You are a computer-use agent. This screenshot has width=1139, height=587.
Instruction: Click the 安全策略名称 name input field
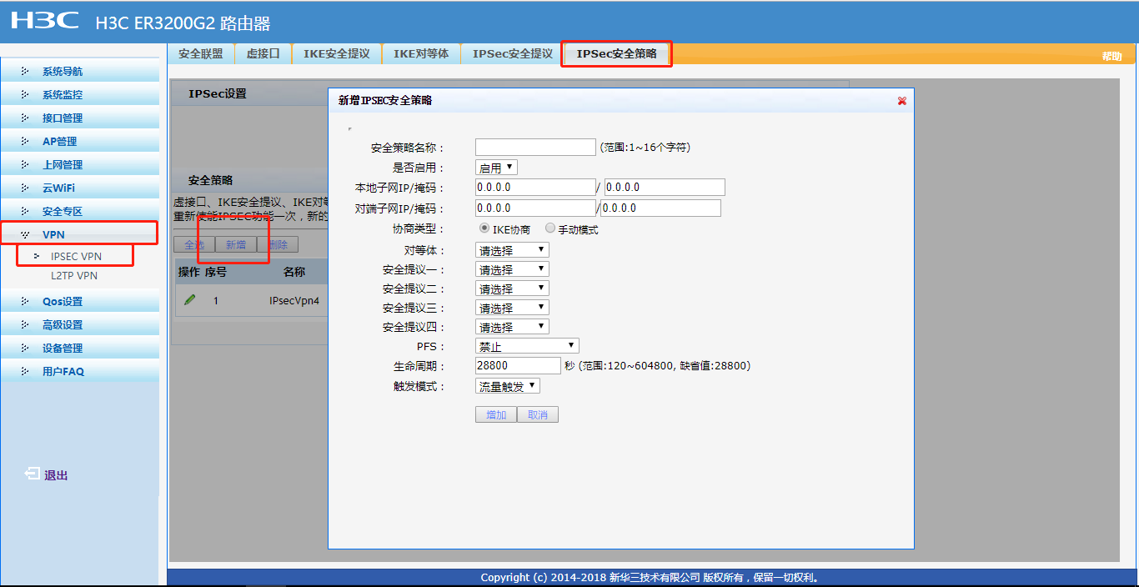[534, 146]
